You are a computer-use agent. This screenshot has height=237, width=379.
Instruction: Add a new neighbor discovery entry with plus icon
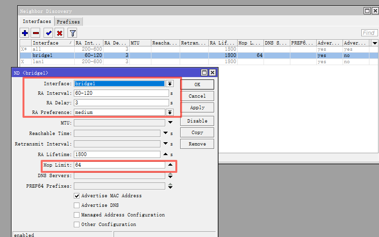24,33
